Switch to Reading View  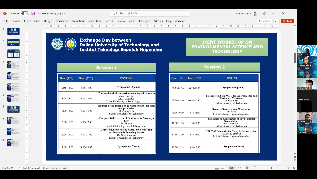pos(247,168)
